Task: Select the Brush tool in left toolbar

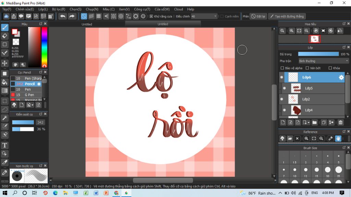Action: [x=5, y=27]
